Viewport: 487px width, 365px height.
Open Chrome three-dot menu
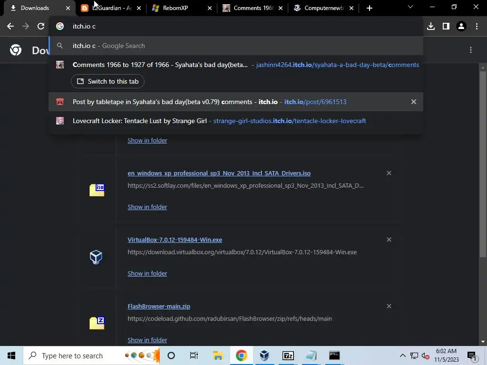[477, 27]
